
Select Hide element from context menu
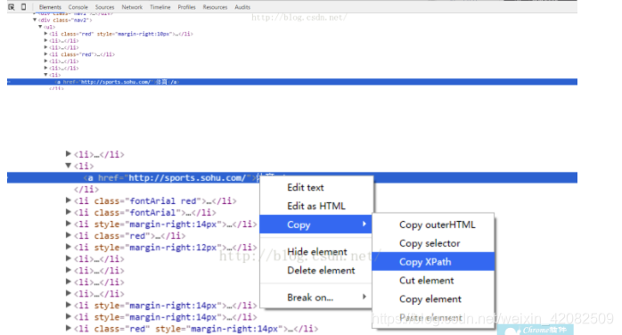[x=315, y=252]
